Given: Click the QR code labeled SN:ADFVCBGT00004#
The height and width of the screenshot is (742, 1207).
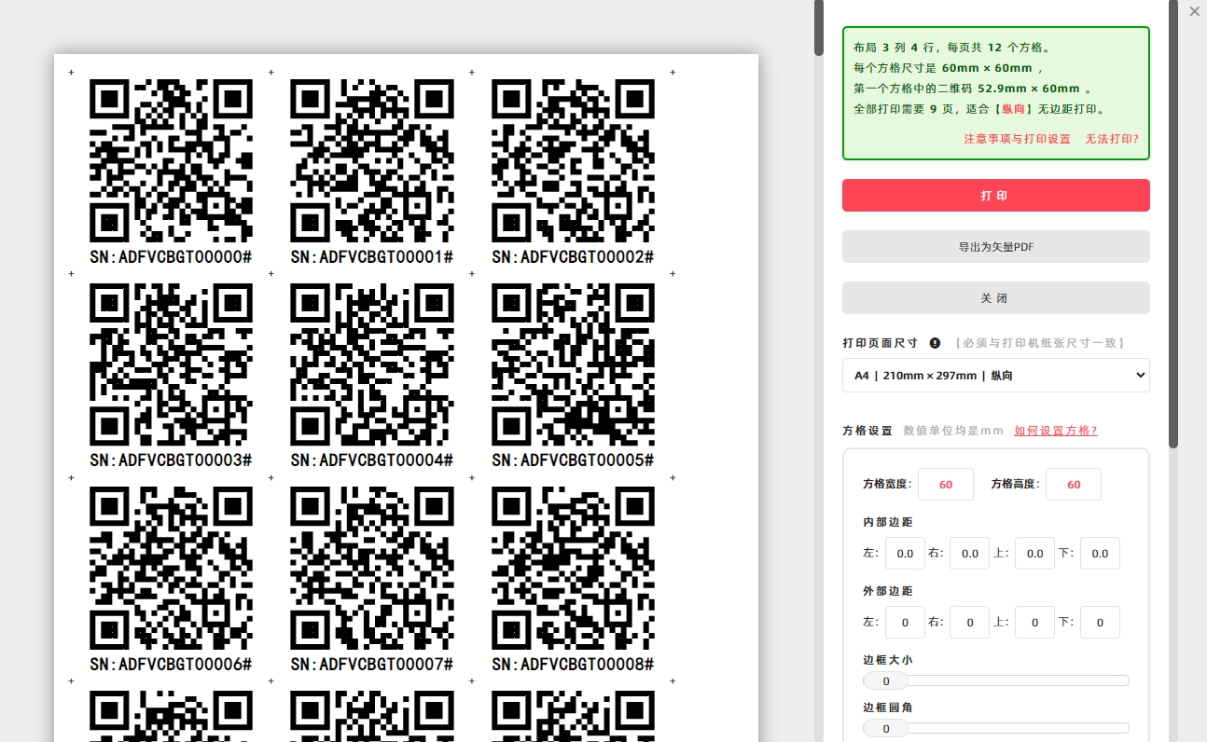Looking at the screenshot, I should 372,364.
